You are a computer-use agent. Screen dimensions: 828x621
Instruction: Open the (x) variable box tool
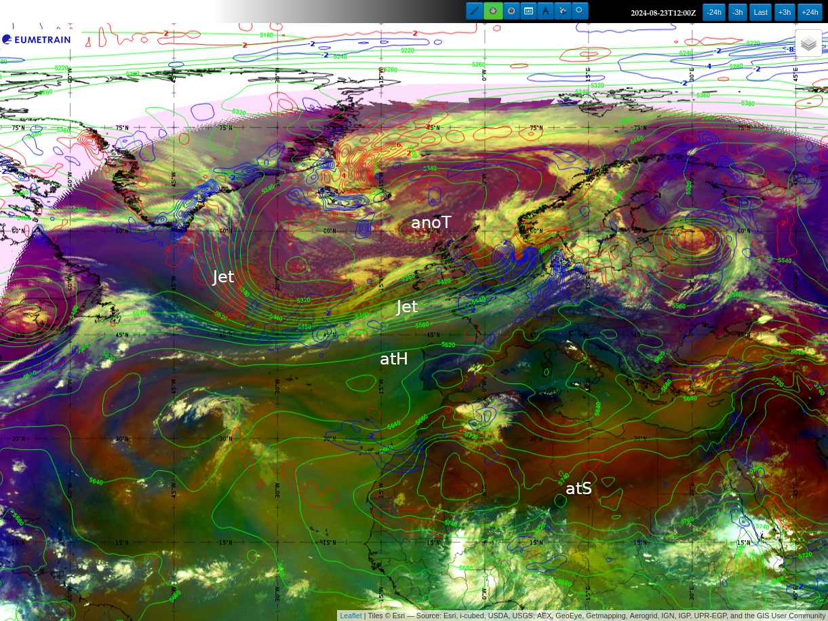[528, 11]
